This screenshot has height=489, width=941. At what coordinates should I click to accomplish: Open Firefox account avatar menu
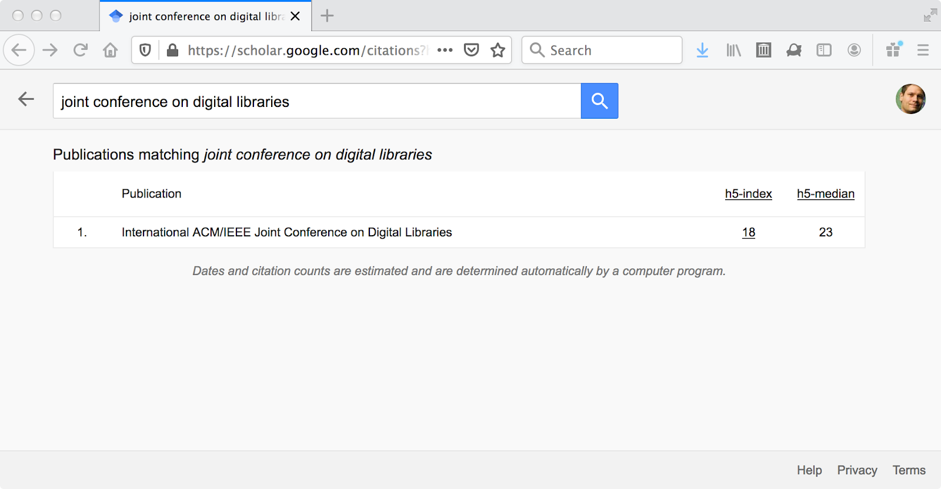pos(854,50)
